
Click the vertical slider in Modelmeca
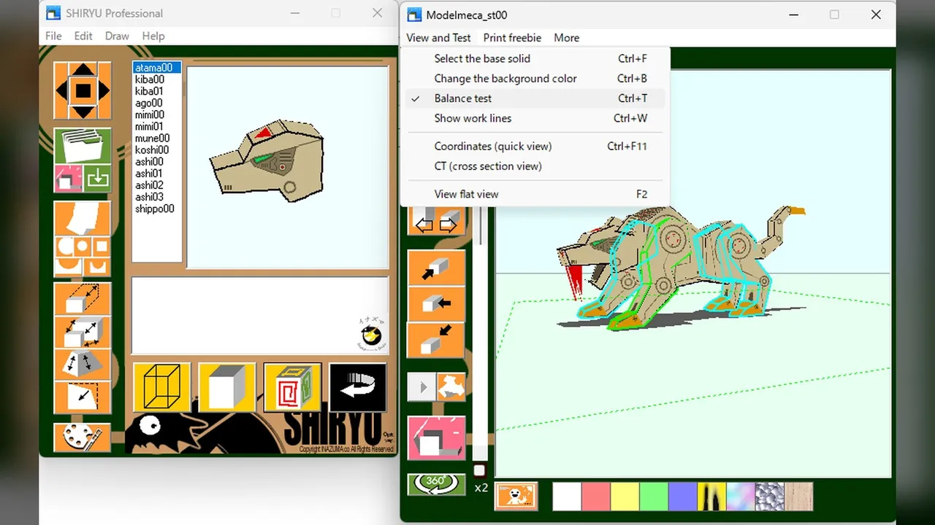[480, 335]
